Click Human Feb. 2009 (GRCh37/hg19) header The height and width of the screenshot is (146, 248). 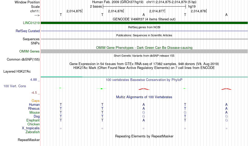click(118, 2)
